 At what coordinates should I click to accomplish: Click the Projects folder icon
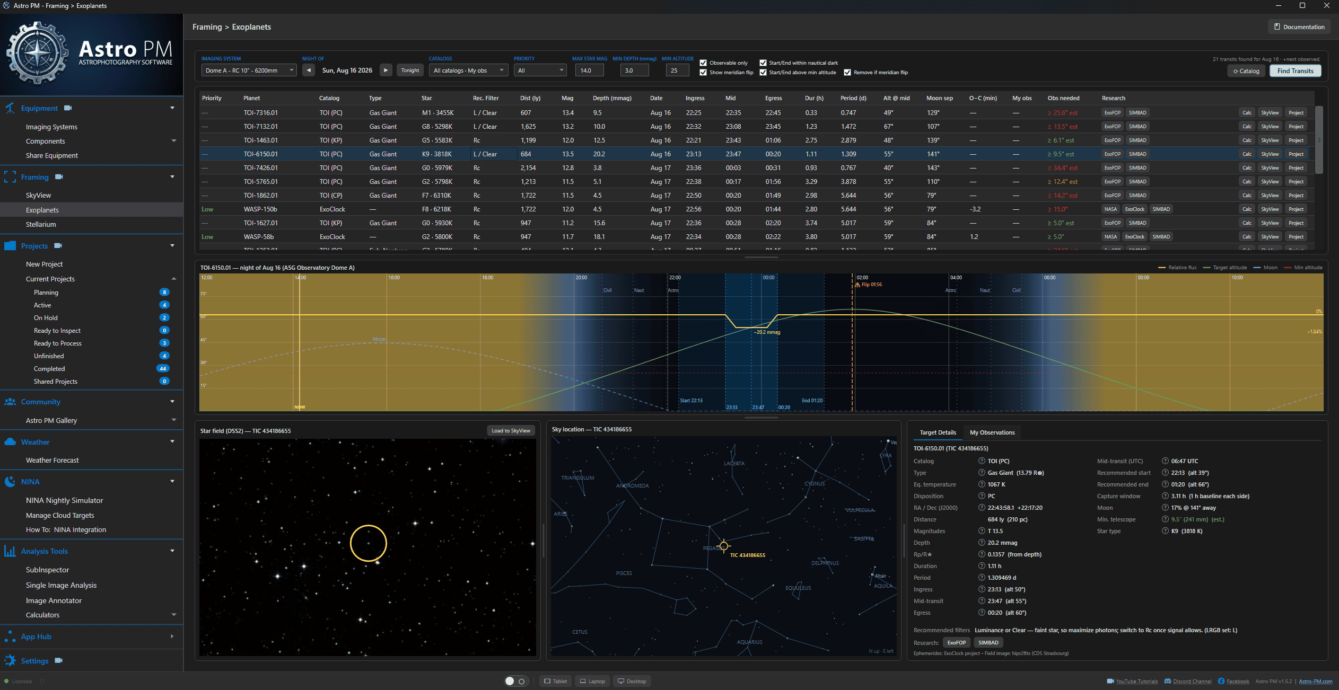pyautogui.click(x=10, y=246)
